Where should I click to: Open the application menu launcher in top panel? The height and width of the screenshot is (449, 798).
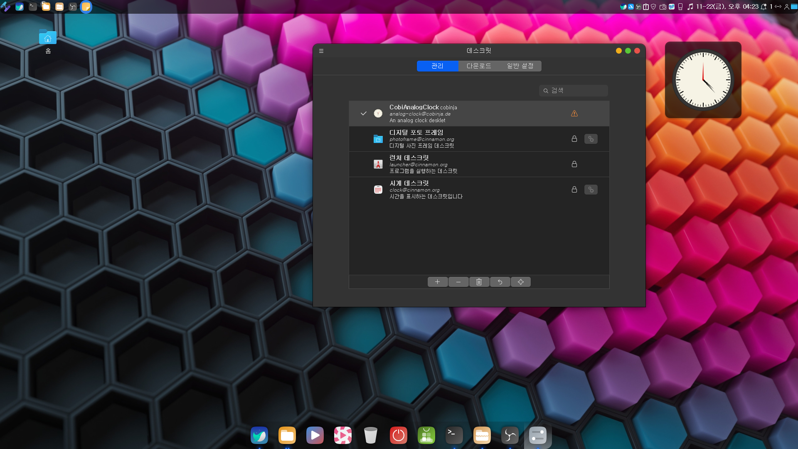pyautogui.click(x=6, y=7)
